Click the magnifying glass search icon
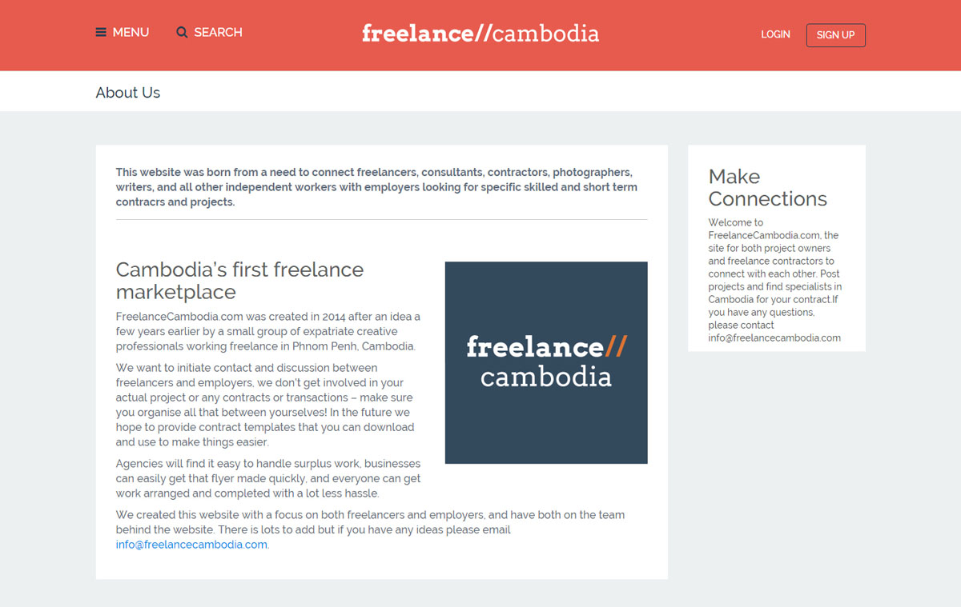The width and height of the screenshot is (961, 607). click(182, 33)
